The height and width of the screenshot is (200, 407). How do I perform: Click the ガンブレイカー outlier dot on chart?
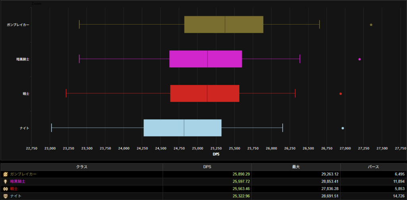click(371, 25)
